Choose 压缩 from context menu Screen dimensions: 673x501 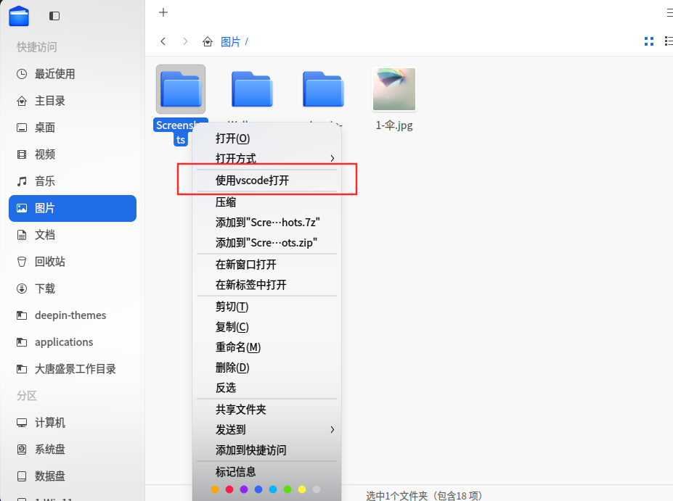click(266, 202)
